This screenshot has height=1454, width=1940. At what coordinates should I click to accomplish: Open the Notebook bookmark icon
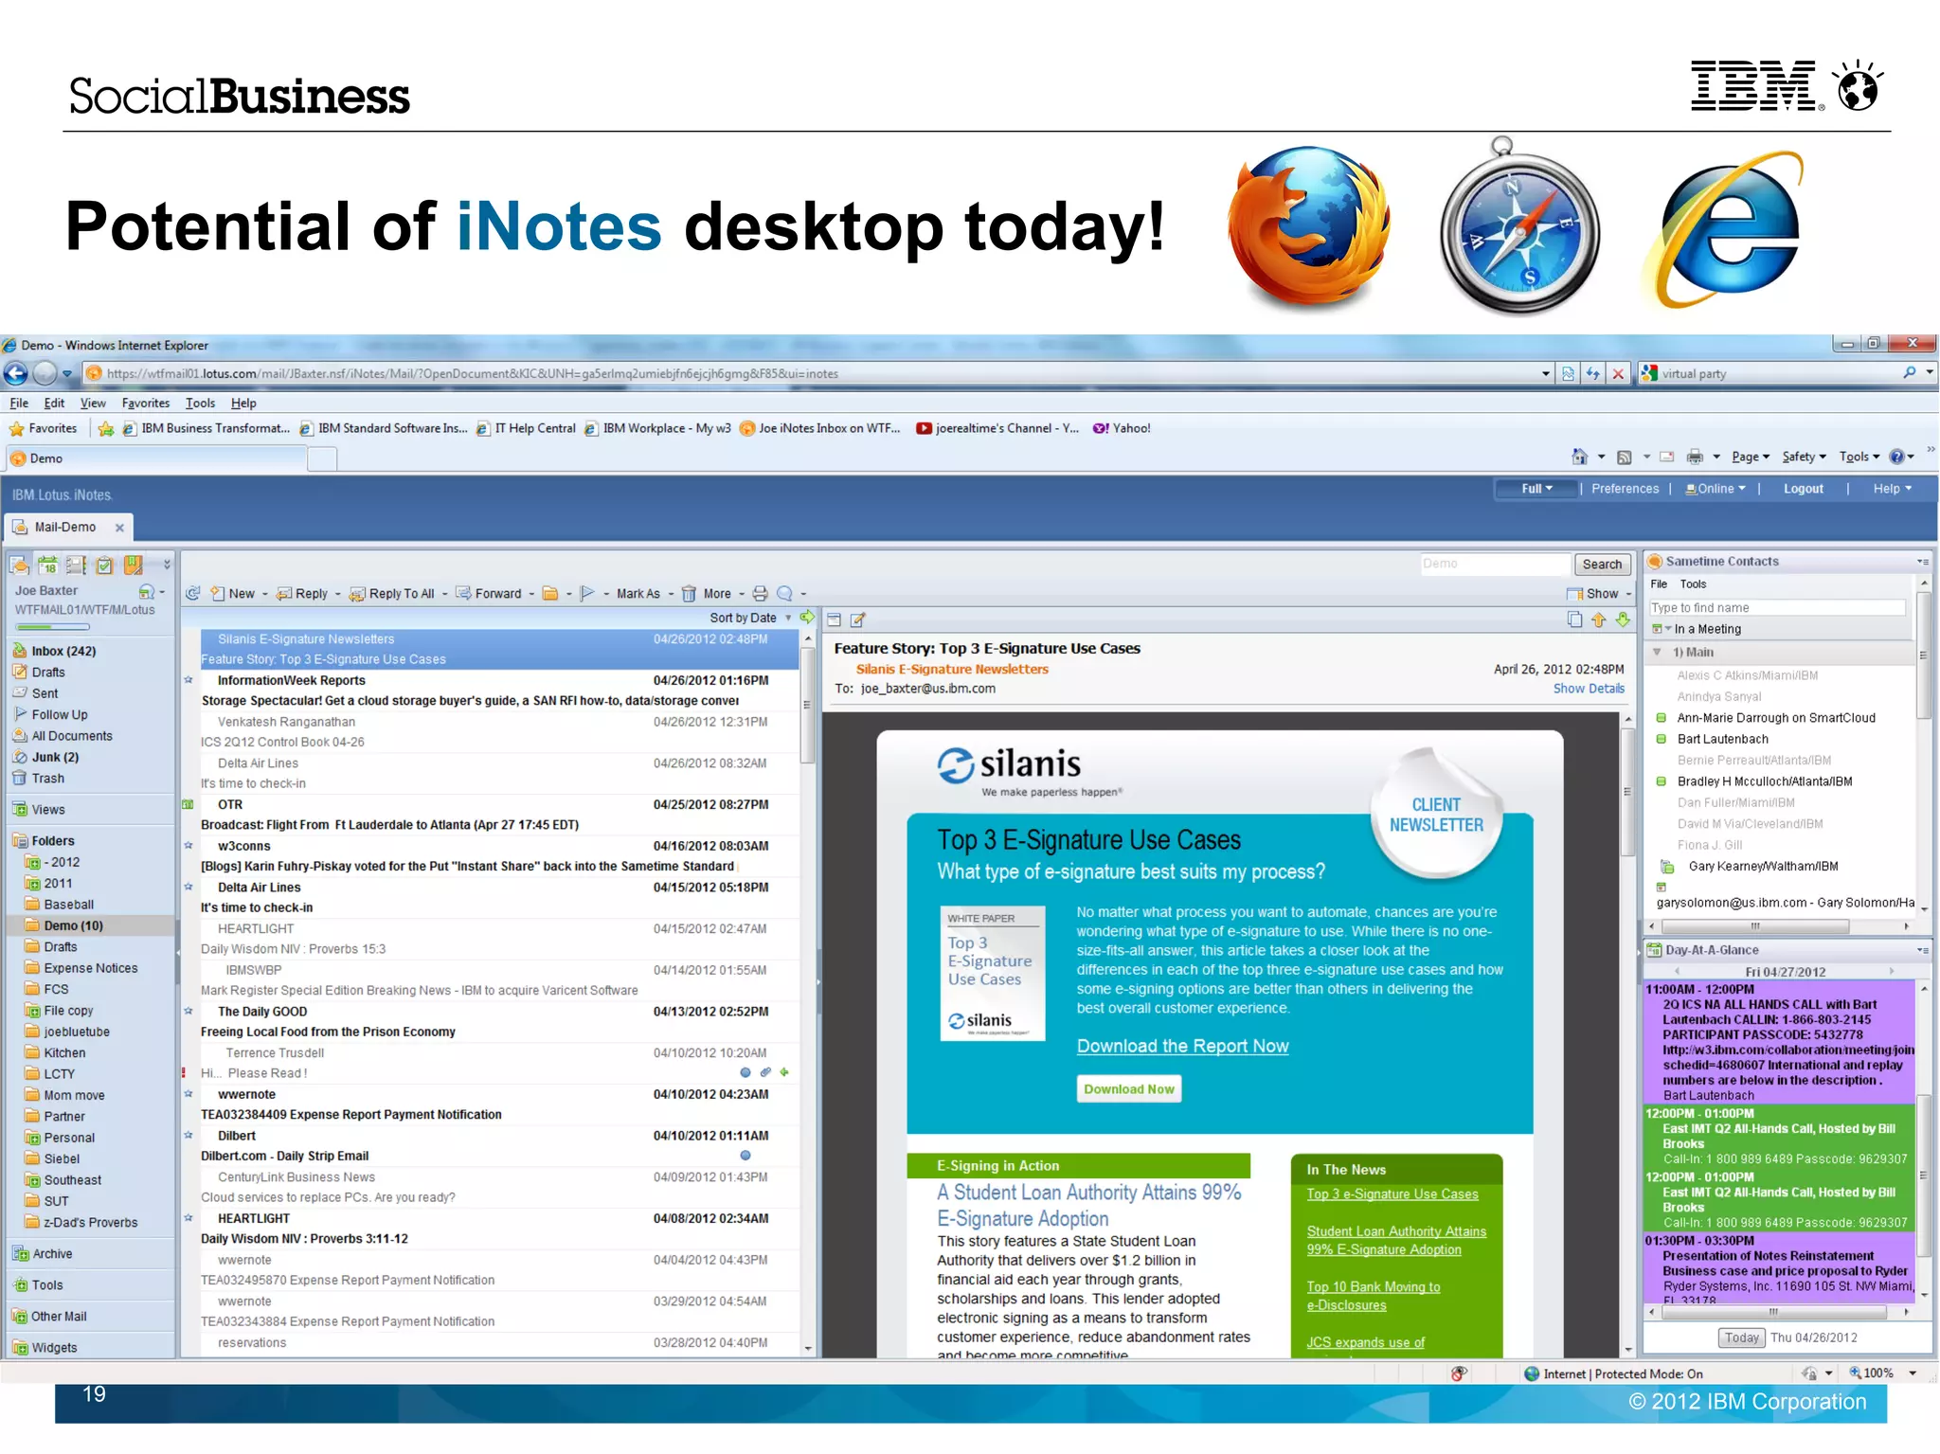pyautogui.click(x=134, y=565)
